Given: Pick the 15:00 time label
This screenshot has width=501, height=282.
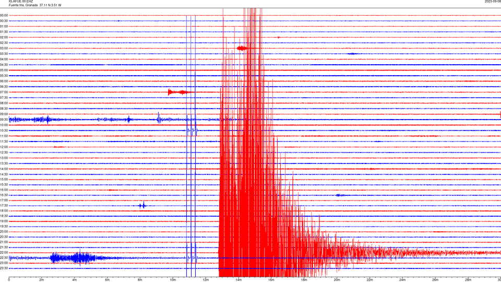Looking at the screenshot, I should tap(4, 179).
